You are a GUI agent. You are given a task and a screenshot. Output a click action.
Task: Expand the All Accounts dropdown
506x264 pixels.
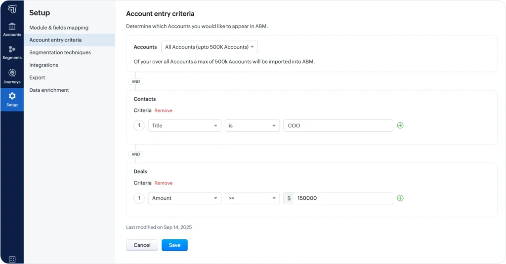coord(209,47)
